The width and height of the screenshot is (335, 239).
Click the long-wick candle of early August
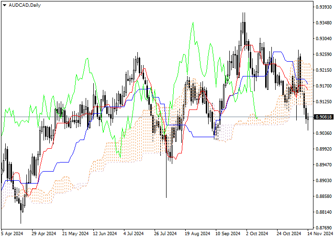pos(166,166)
